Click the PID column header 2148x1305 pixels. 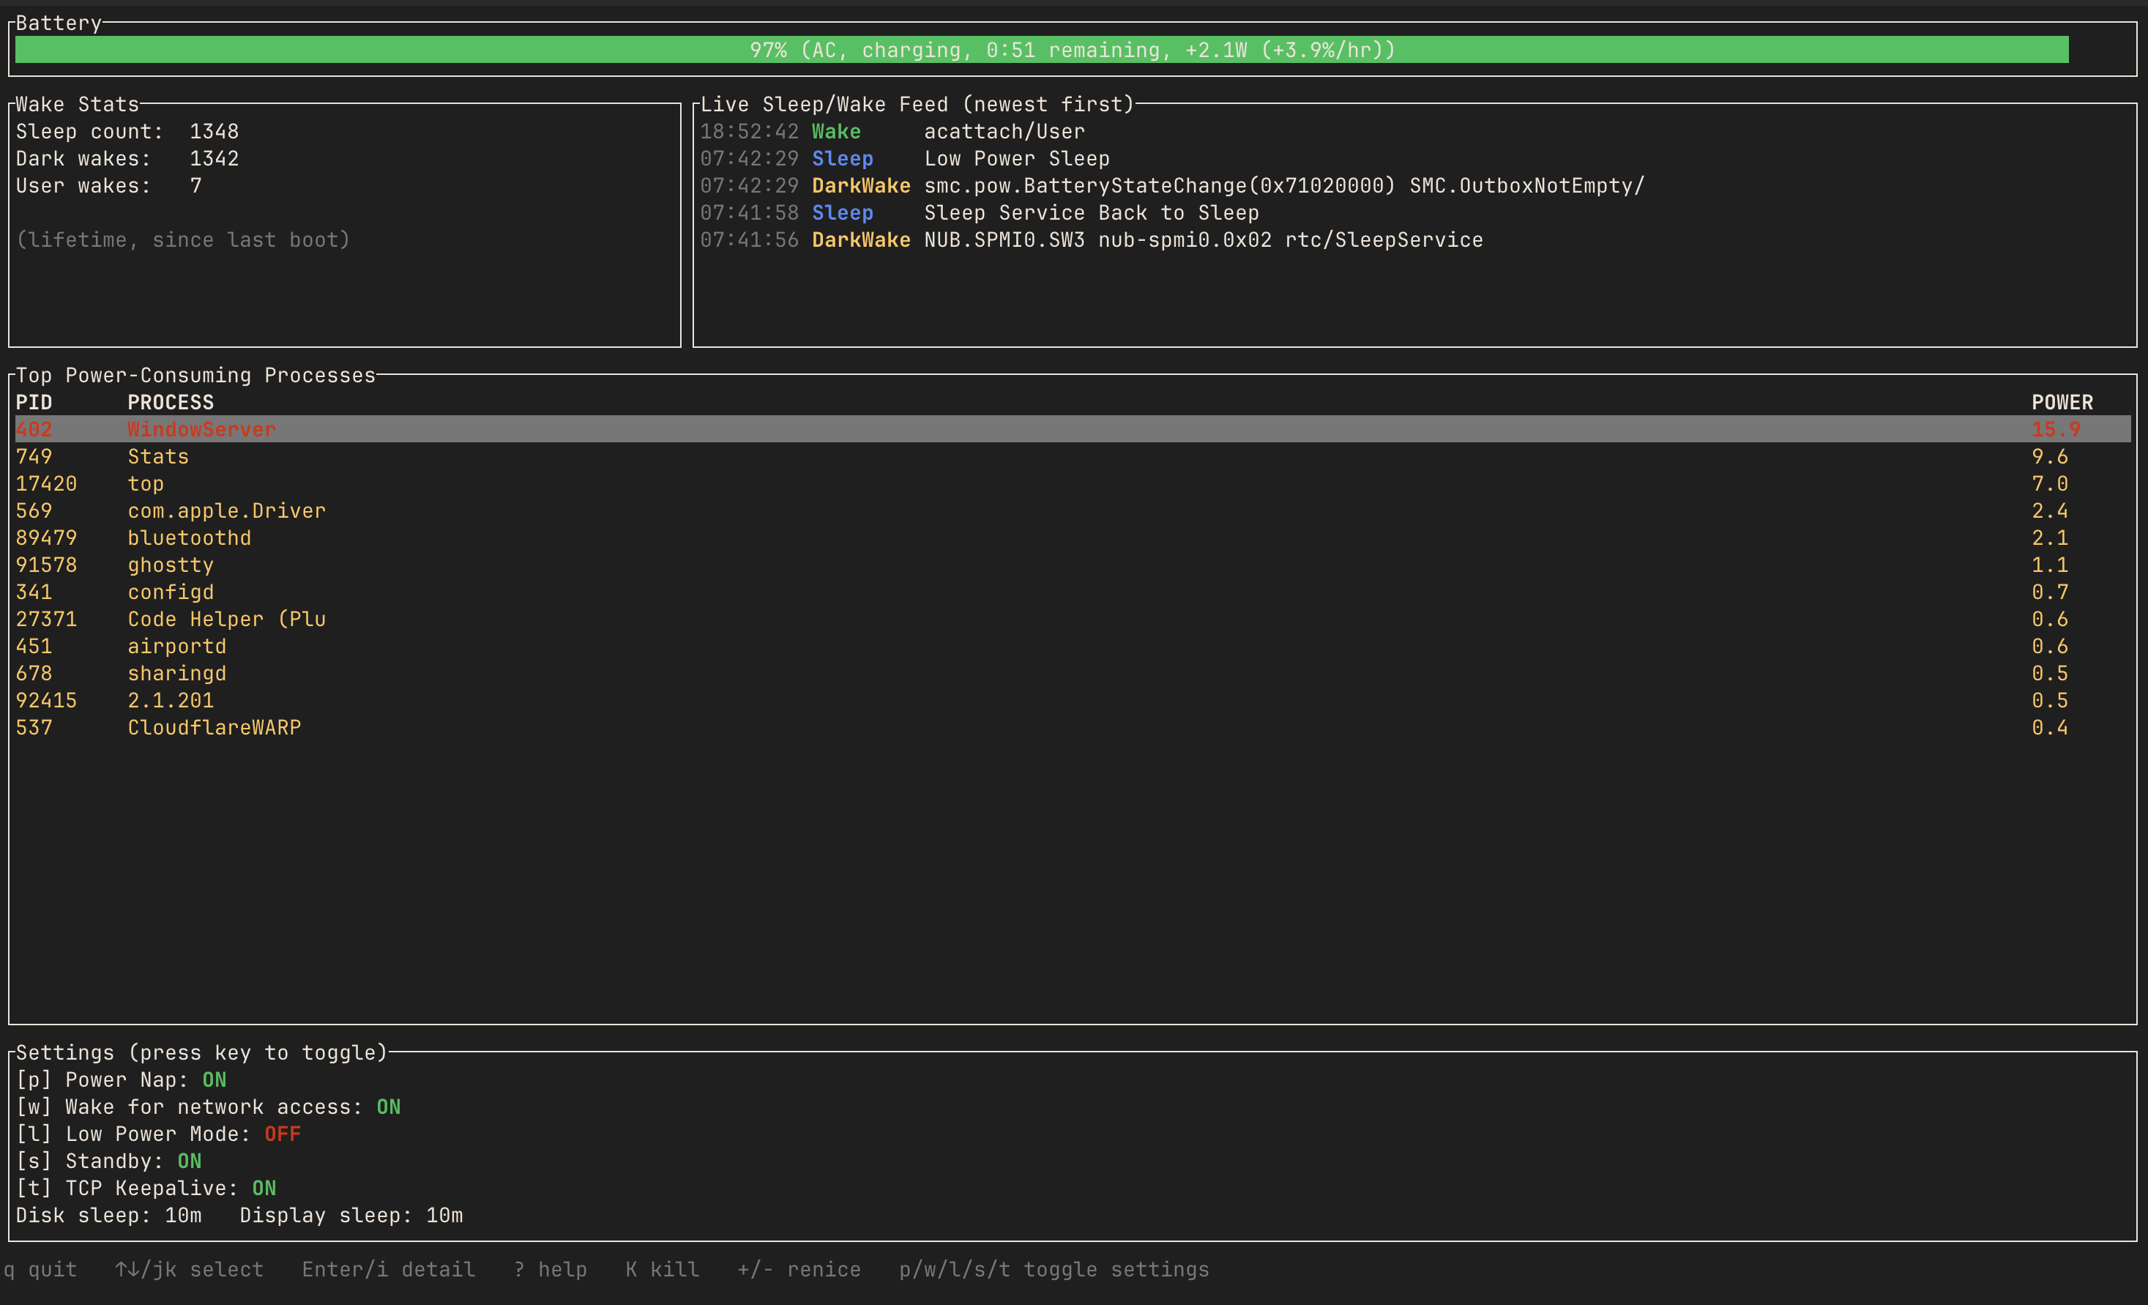[34, 402]
